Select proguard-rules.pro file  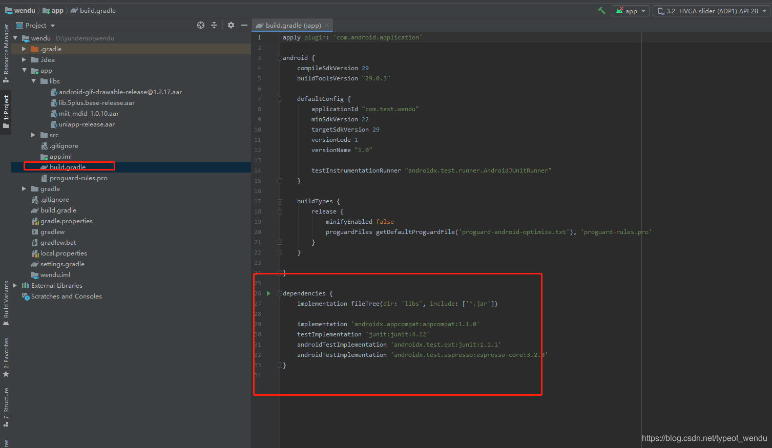pyautogui.click(x=78, y=178)
